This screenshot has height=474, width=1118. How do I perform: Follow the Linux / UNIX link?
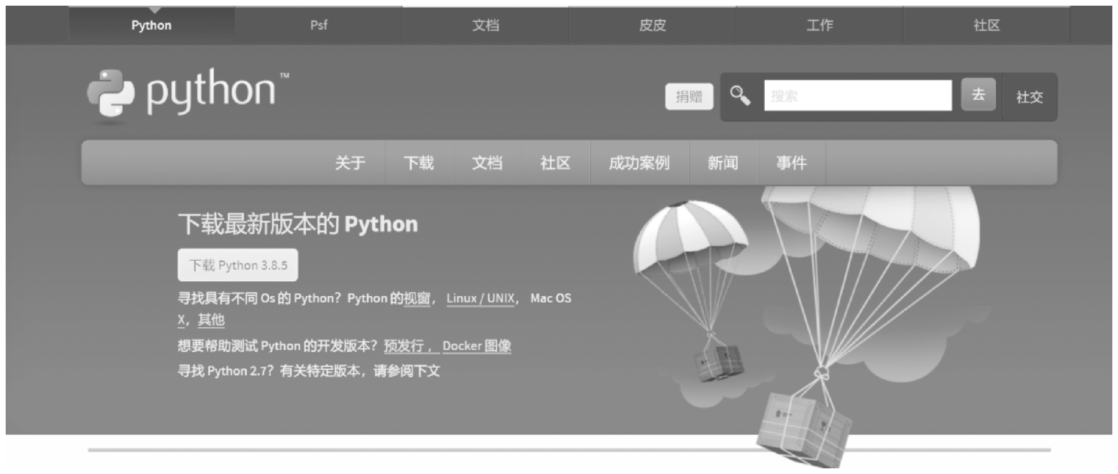[x=480, y=298]
